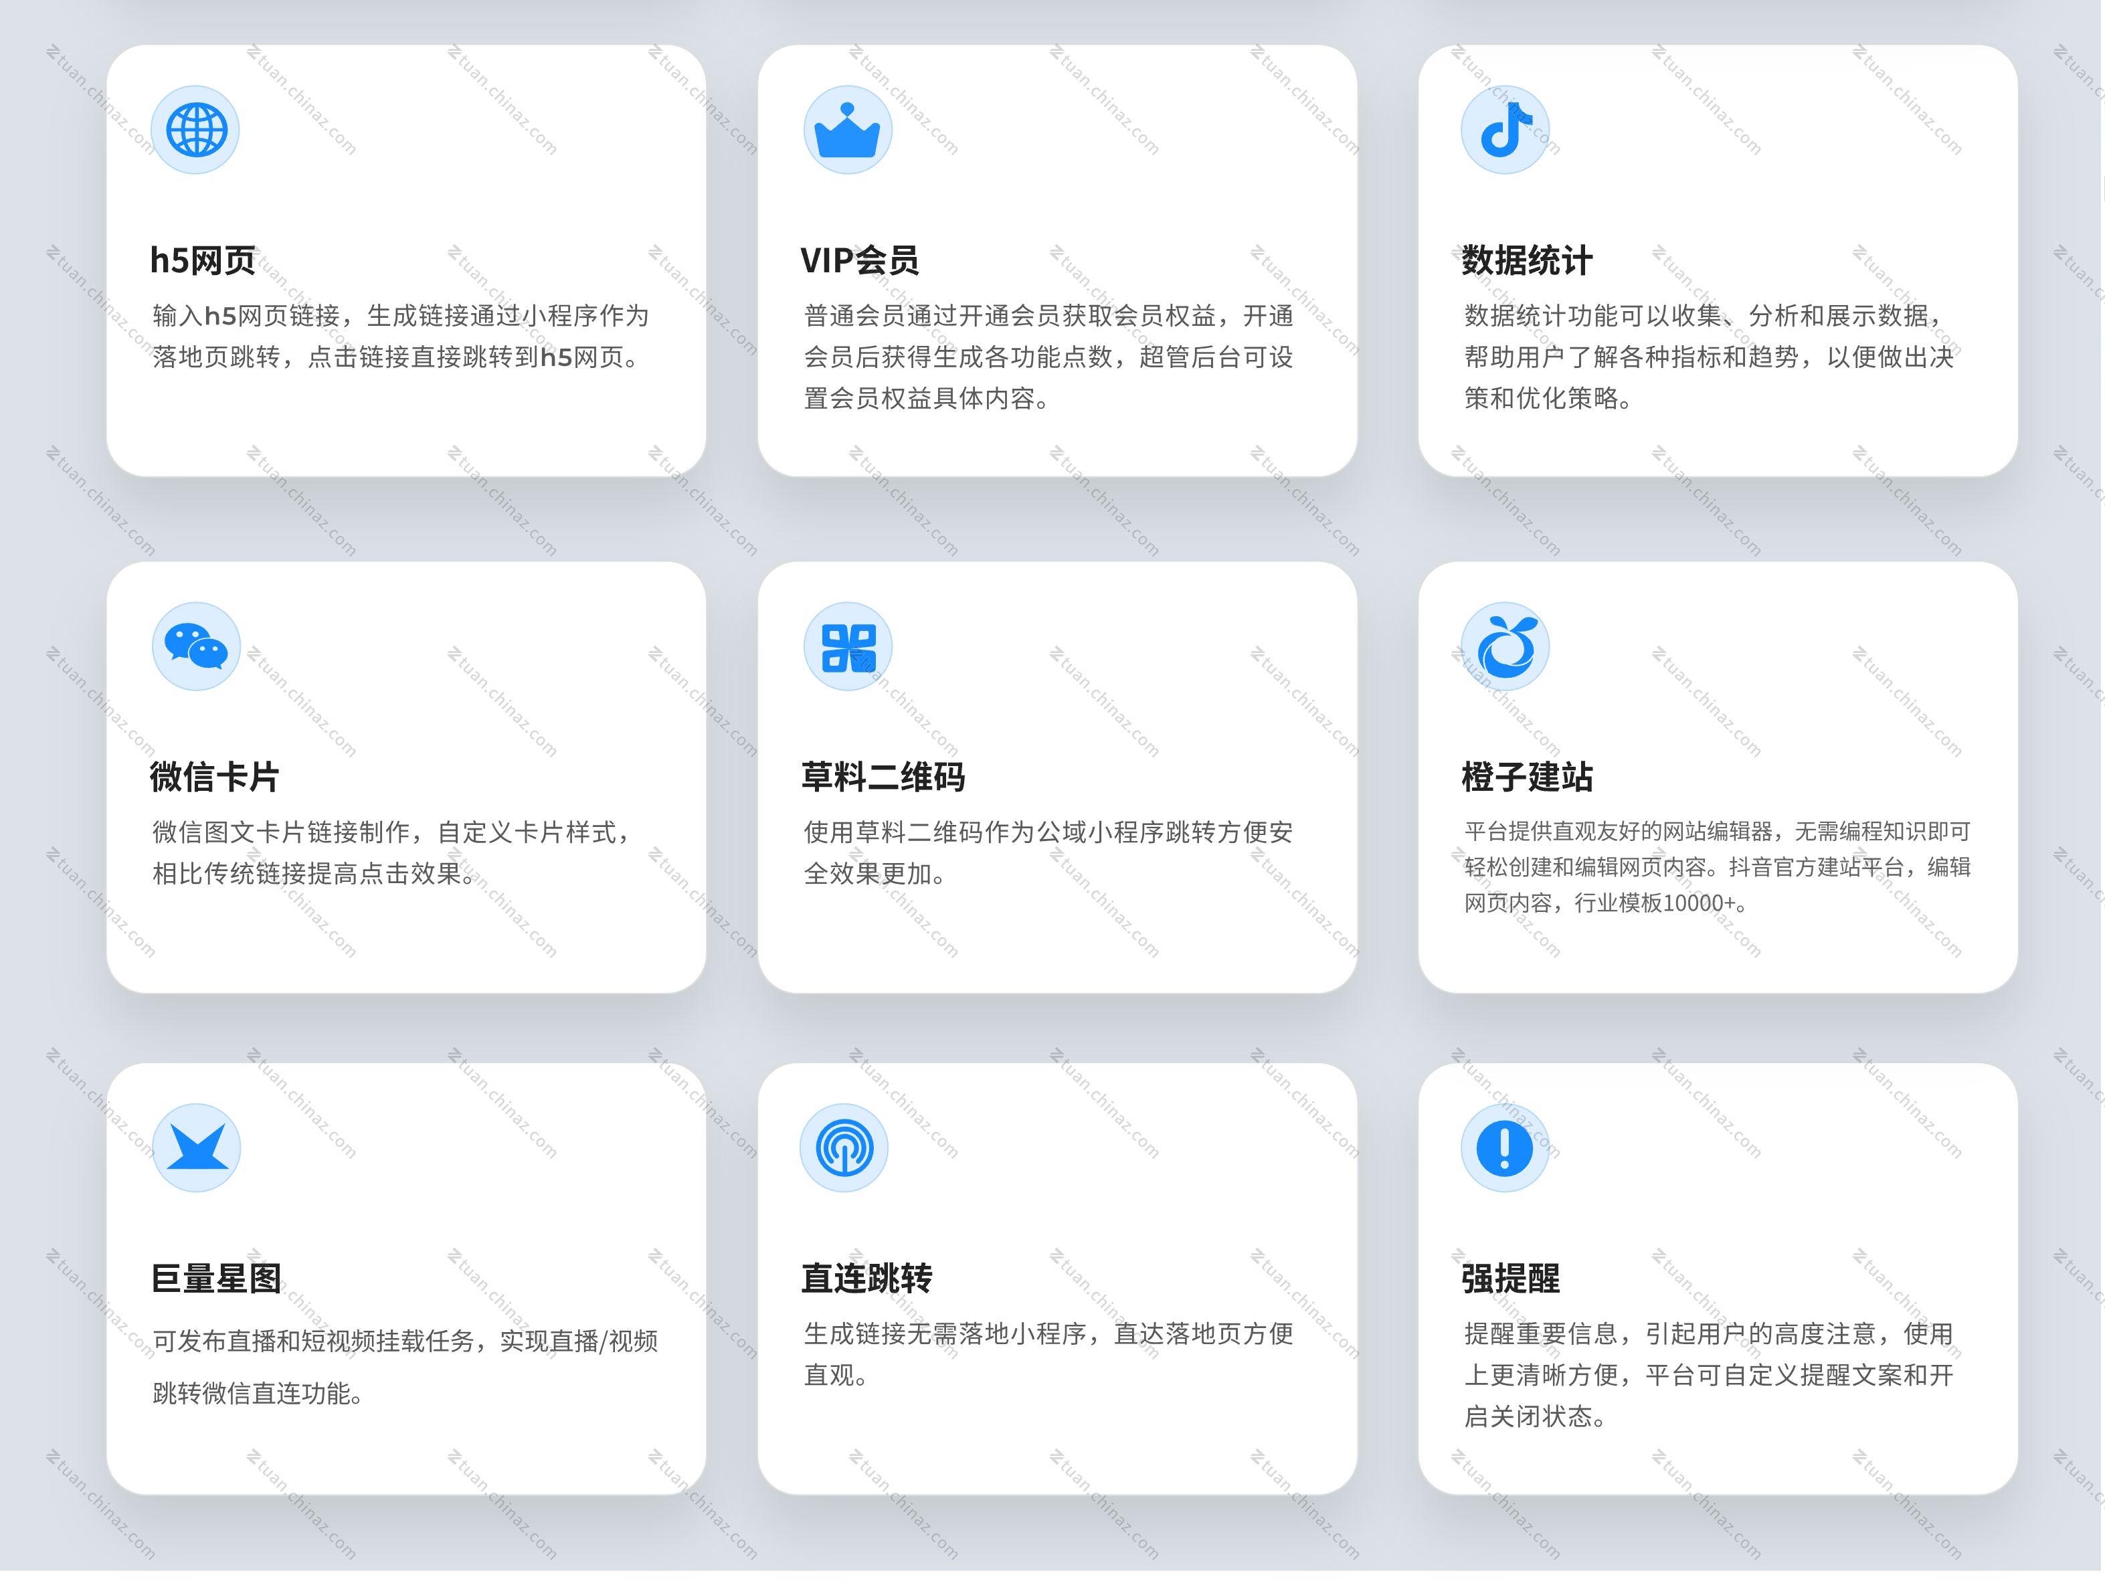Choose the 直连跳转 heading
This screenshot has width=2105, height=1581.
point(866,1279)
